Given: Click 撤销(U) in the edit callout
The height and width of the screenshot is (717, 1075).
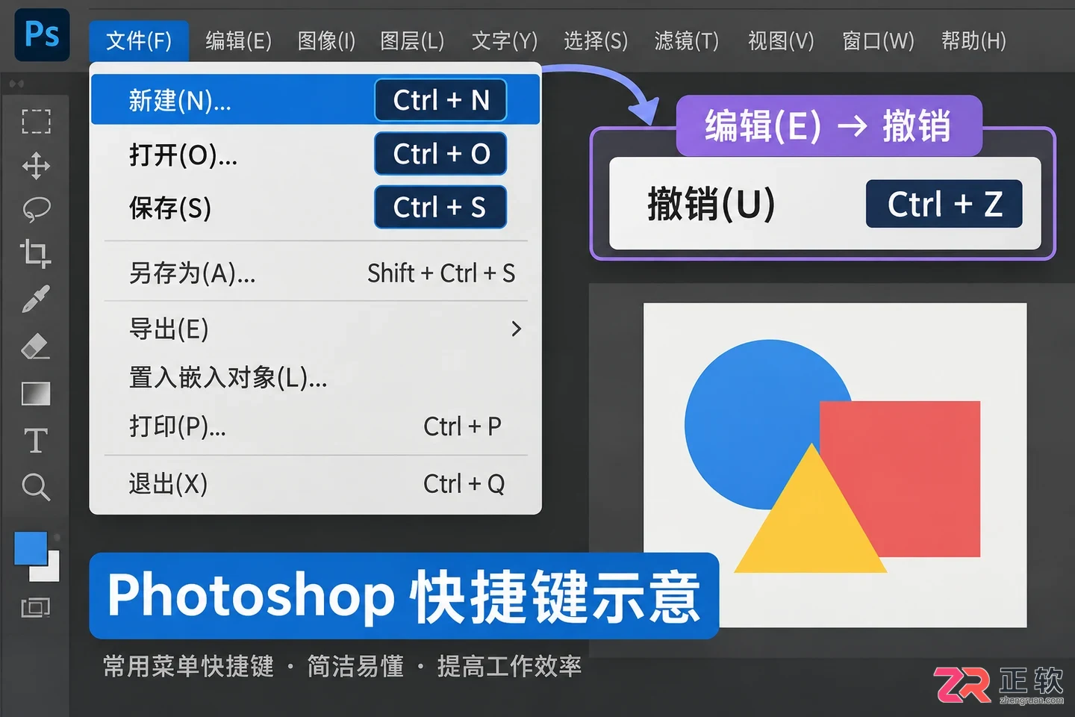Looking at the screenshot, I should coord(711,203).
